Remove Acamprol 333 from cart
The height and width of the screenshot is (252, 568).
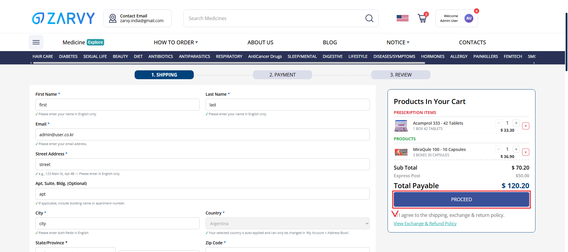pos(526,126)
